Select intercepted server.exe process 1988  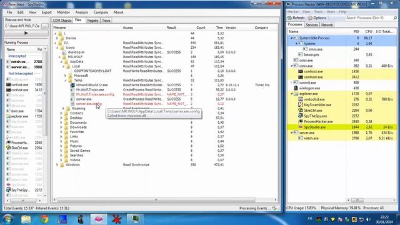coord(24,67)
